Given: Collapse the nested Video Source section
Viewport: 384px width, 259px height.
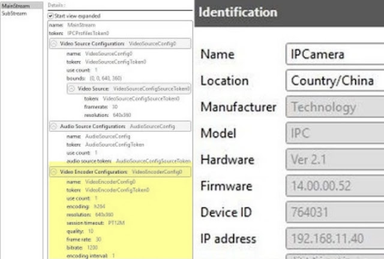Looking at the screenshot, I should tap(71, 89).
